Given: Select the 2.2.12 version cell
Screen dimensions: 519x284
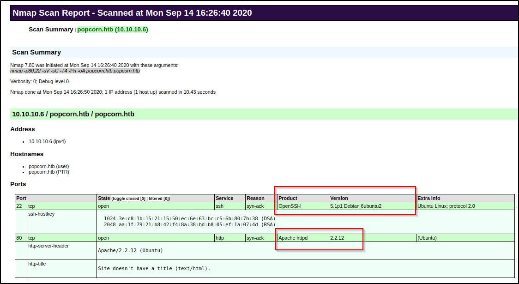Looking at the screenshot, I should (x=373, y=238).
